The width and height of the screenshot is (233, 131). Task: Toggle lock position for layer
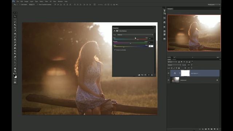[177, 68]
